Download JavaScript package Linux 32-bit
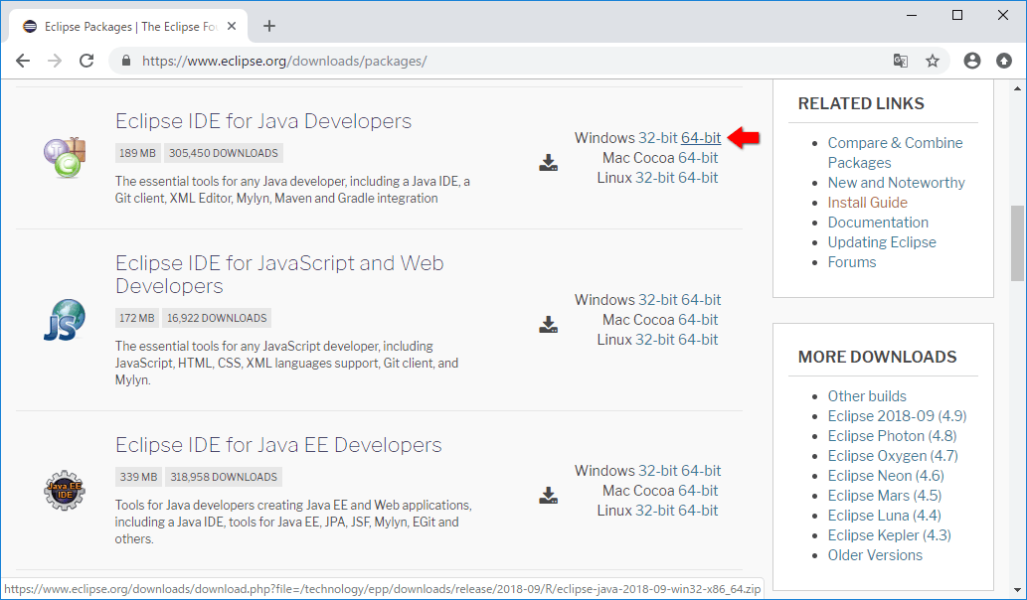Screen dimensions: 1027x600 pos(655,339)
